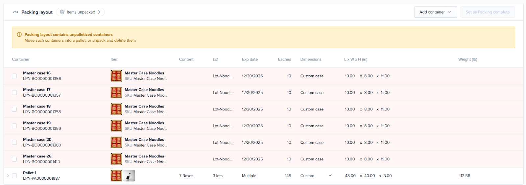Click the warning icon in the unpalletized containers alert

[x=19, y=35]
